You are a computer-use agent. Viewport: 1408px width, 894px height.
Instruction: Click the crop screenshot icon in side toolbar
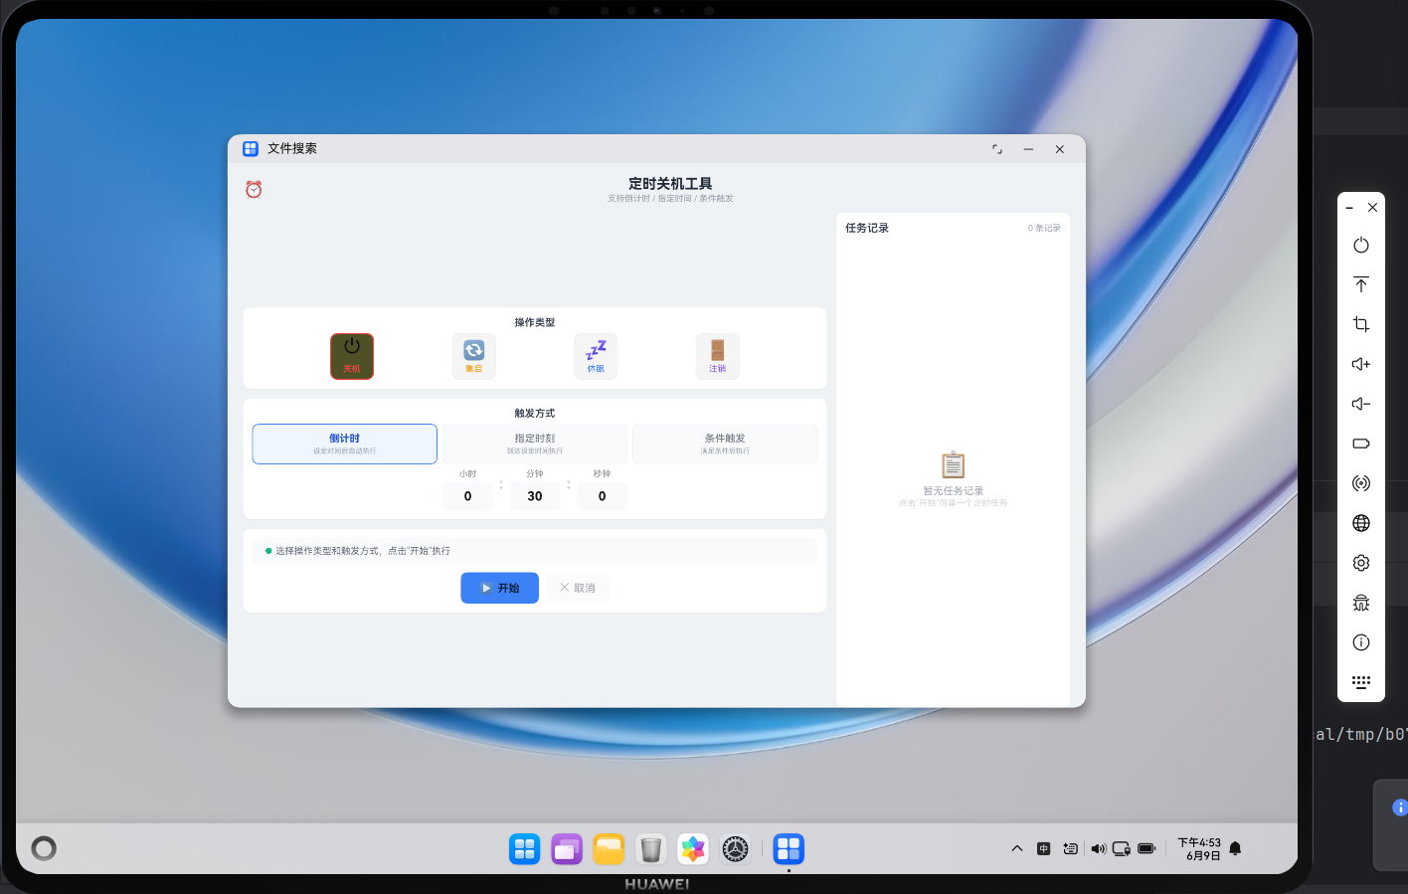coord(1361,324)
